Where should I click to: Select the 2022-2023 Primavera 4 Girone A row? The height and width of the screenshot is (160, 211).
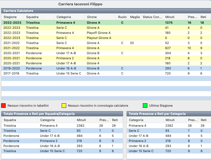85,23
